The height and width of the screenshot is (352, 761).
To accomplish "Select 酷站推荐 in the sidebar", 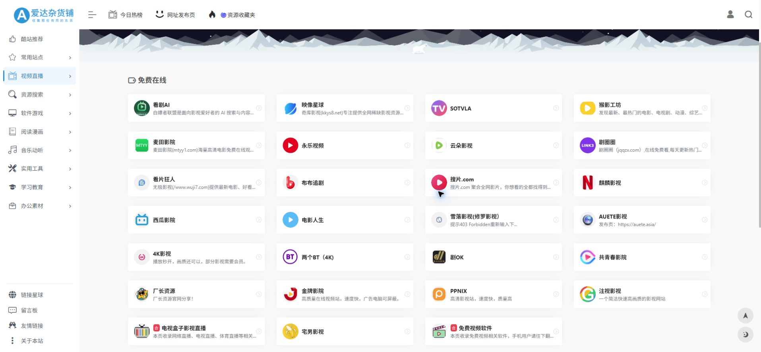I will point(32,39).
